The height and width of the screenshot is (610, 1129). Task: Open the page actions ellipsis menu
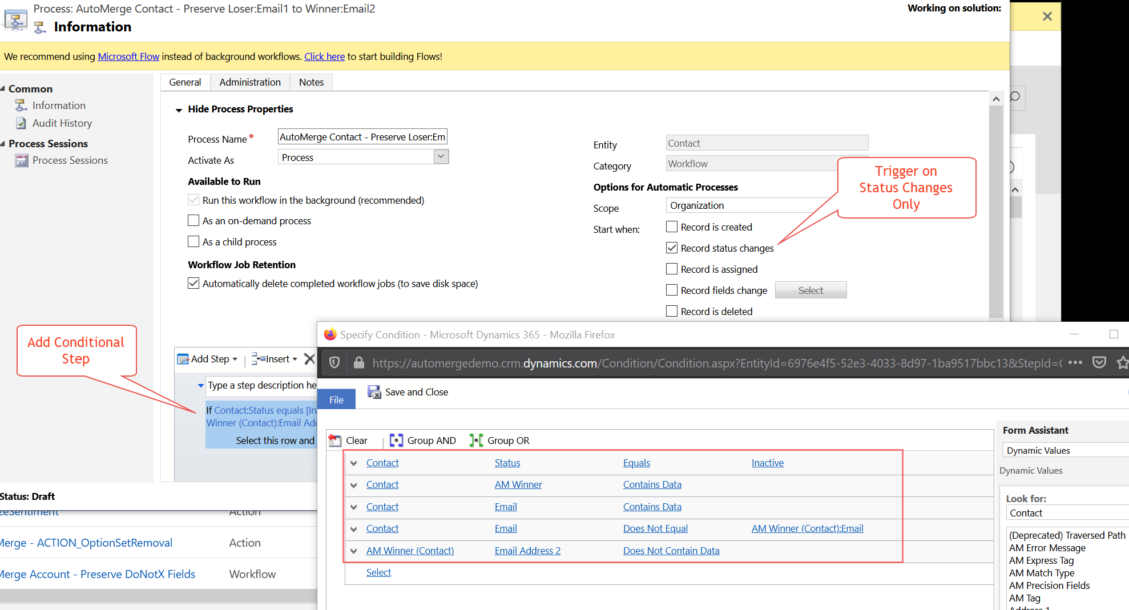1075,363
